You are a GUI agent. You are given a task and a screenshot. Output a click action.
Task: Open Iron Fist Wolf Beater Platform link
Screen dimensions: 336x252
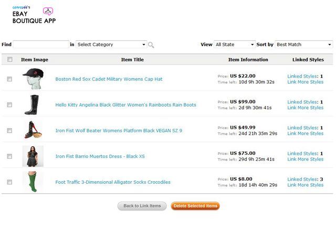coord(119,131)
